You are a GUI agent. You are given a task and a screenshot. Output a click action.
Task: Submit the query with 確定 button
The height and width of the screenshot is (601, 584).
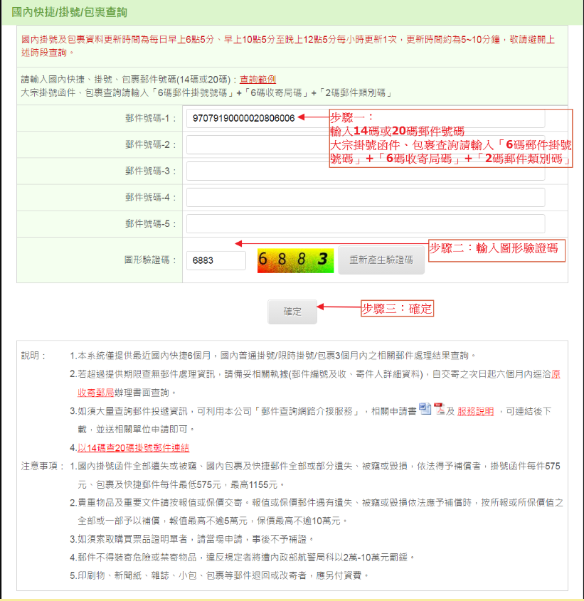[x=292, y=312]
